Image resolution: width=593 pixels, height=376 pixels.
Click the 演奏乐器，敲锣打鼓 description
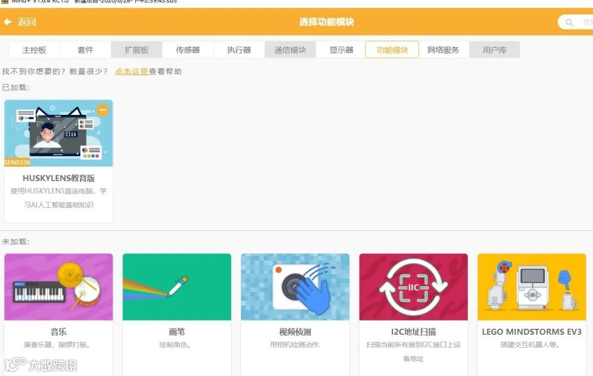pyautogui.click(x=57, y=345)
